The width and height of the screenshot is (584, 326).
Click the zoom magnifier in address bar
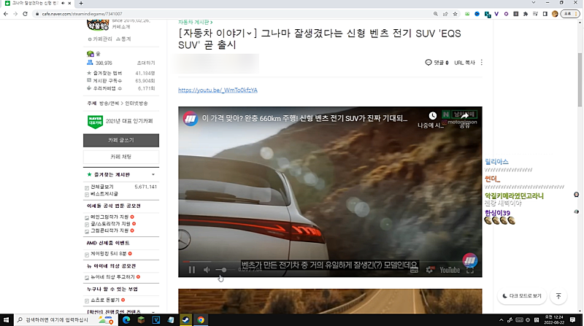click(x=435, y=14)
